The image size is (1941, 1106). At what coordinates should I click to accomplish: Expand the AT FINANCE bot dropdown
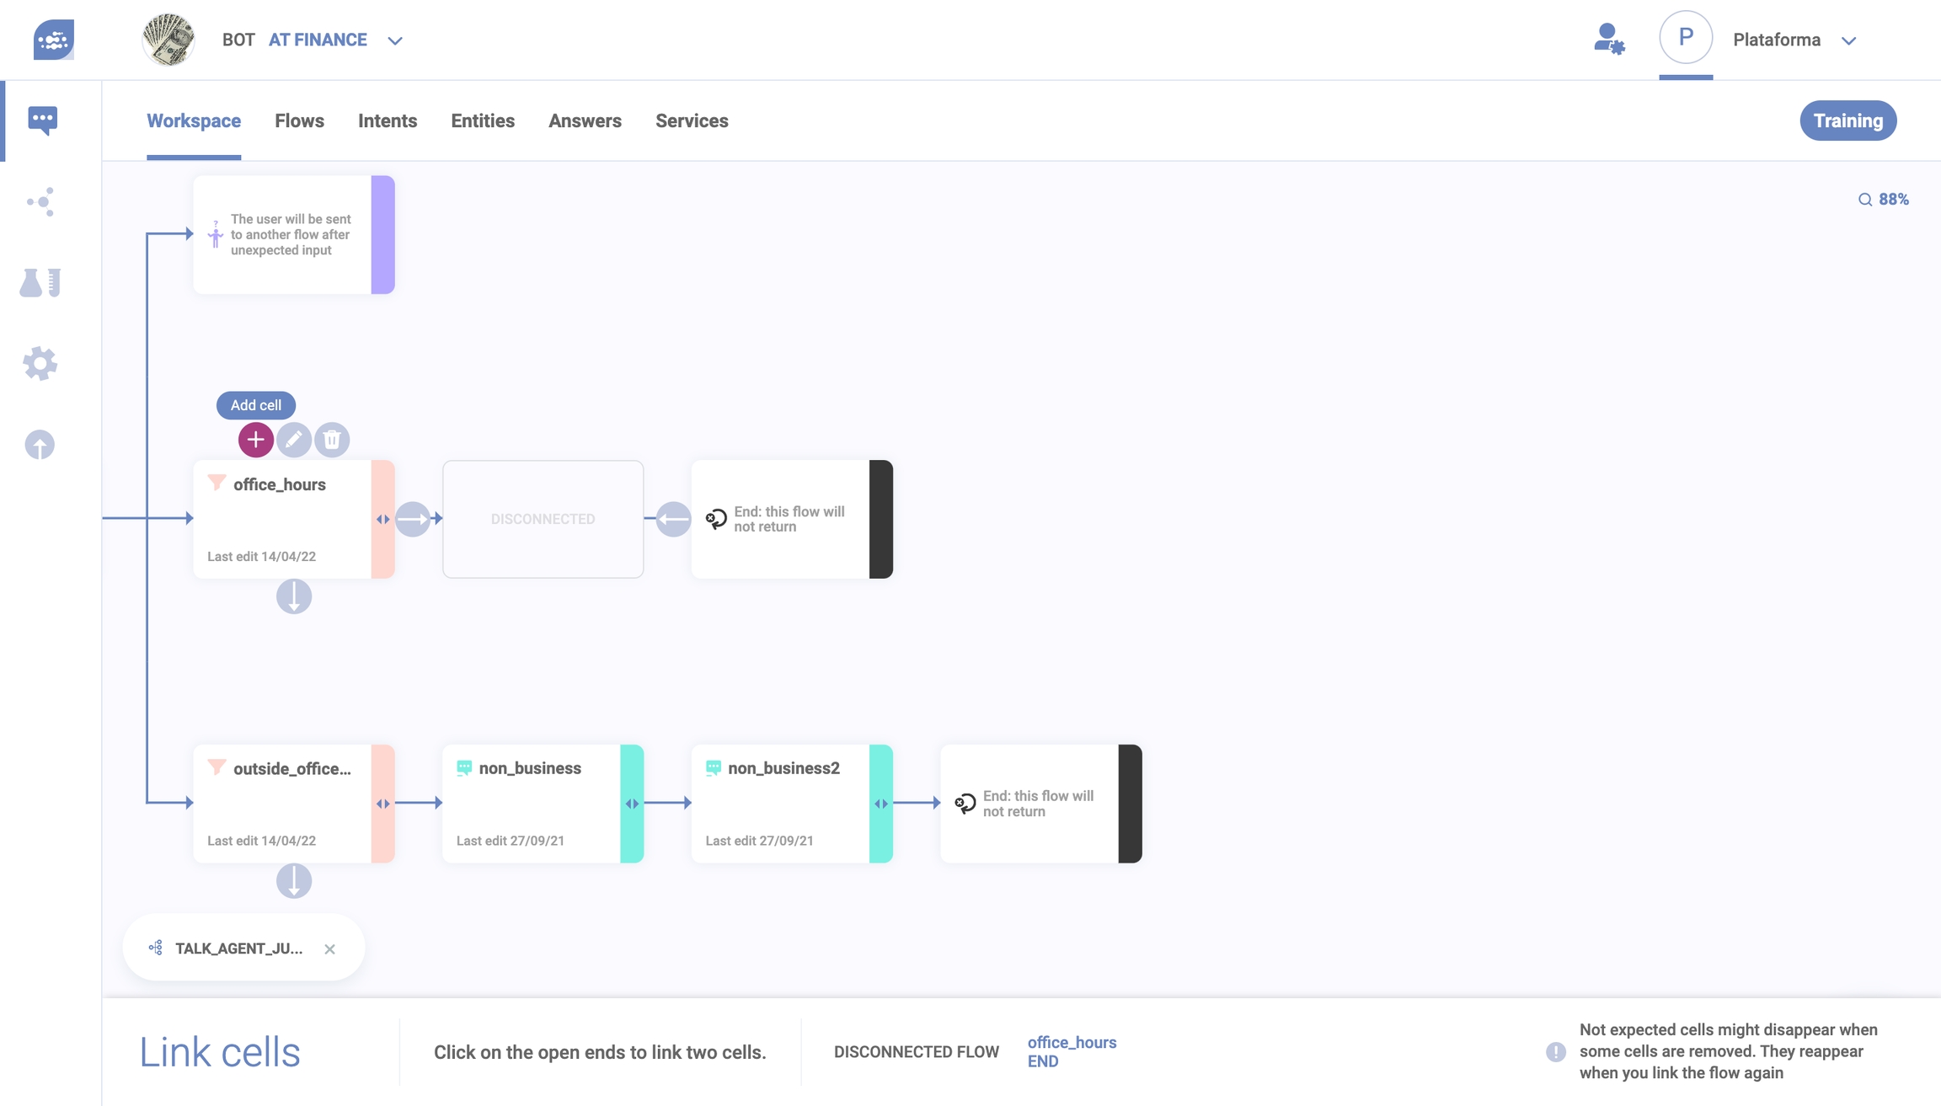[x=395, y=40]
